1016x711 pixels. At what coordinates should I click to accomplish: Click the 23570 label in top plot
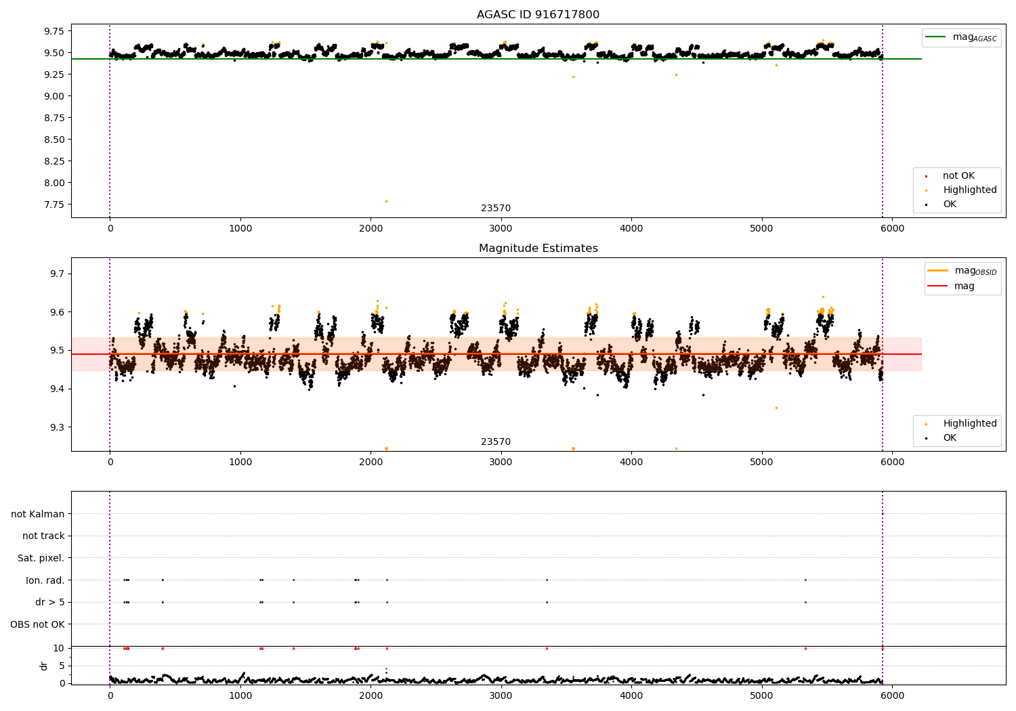tap(496, 209)
